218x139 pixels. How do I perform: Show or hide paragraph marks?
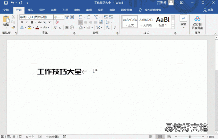(115, 28)
